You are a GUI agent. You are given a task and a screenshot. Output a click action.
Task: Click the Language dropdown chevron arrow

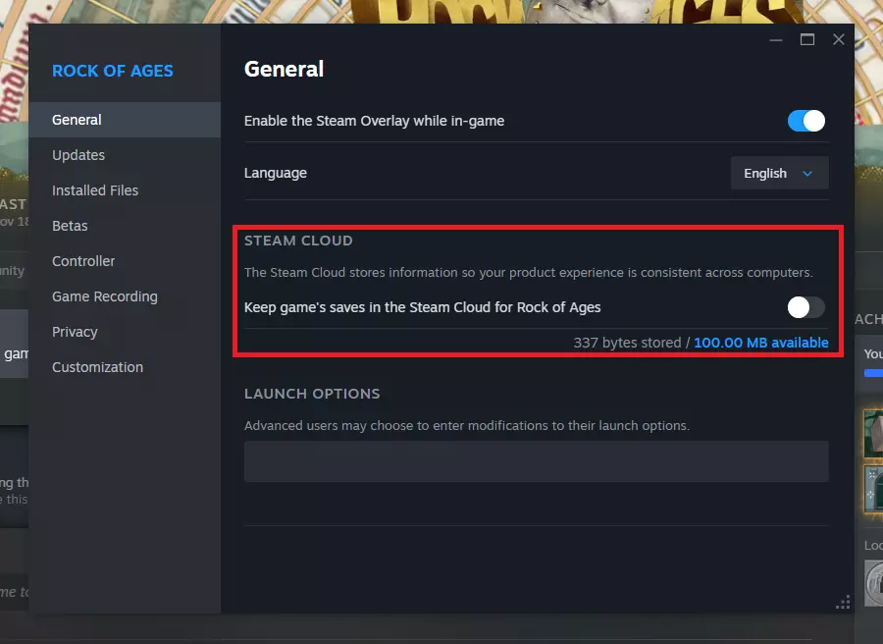(x=807, y=174)
